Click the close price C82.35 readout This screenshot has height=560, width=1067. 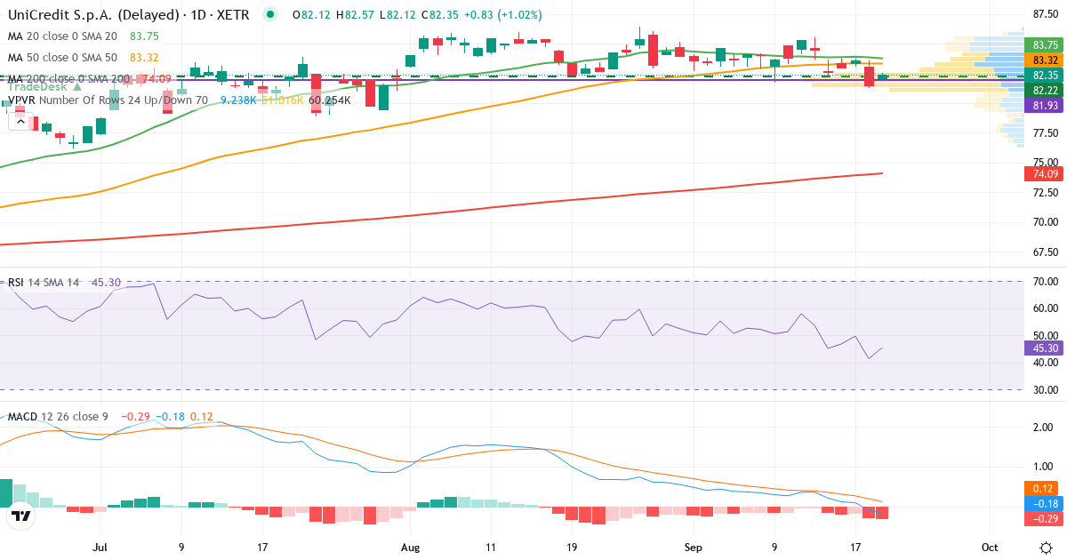[x=438, y=15]
